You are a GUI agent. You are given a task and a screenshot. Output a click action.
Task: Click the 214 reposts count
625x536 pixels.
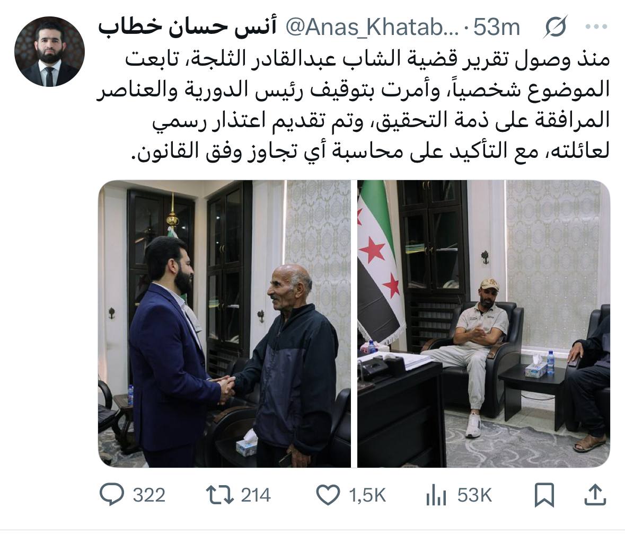[256, 495]
